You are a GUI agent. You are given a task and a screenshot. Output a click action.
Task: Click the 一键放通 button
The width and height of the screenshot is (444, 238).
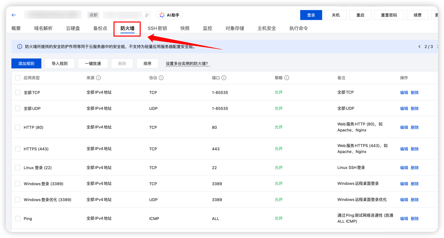click(93, 63)
